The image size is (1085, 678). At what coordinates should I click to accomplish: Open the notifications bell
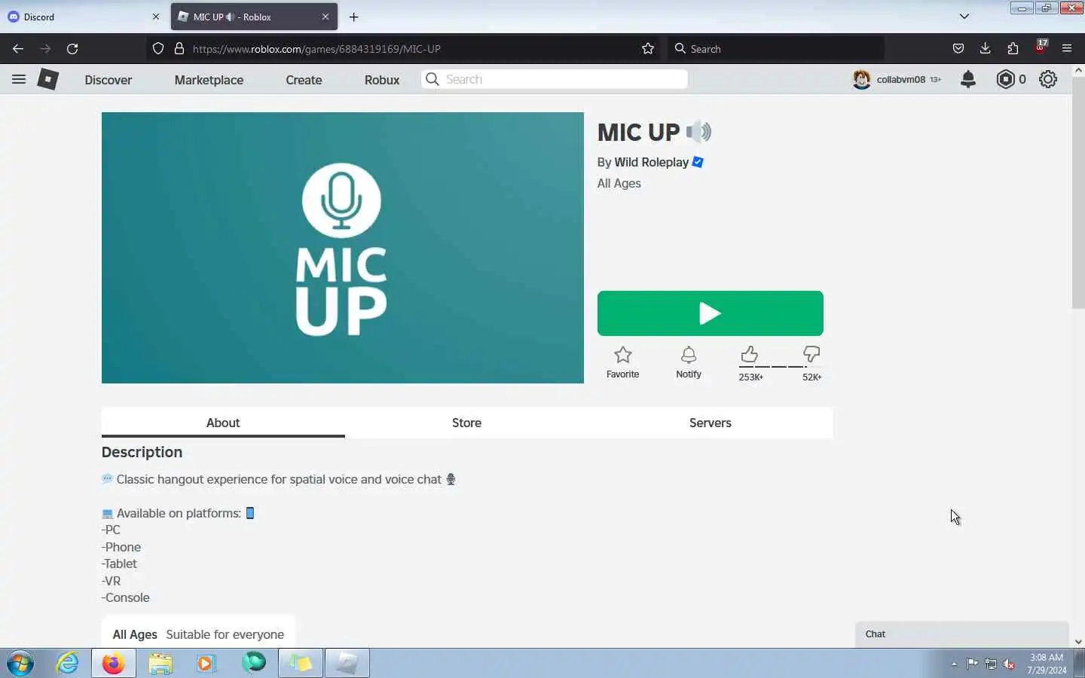[x=968, y=79]
